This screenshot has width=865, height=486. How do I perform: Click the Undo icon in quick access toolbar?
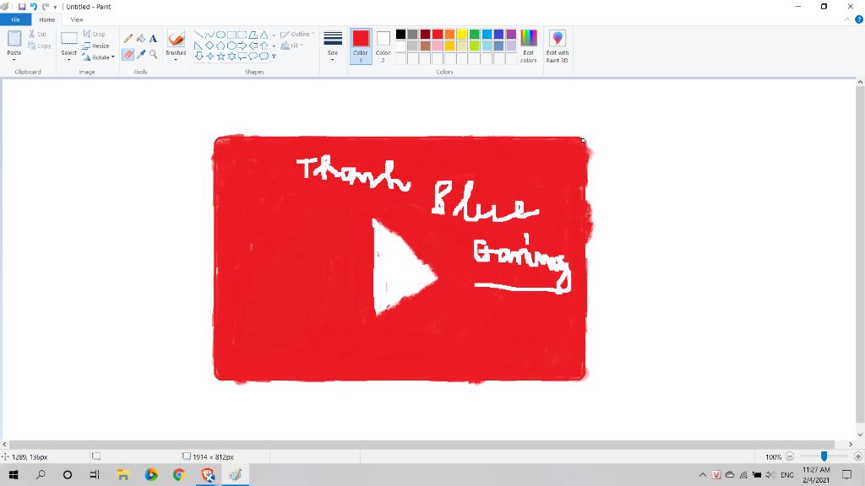click(34, 7)
